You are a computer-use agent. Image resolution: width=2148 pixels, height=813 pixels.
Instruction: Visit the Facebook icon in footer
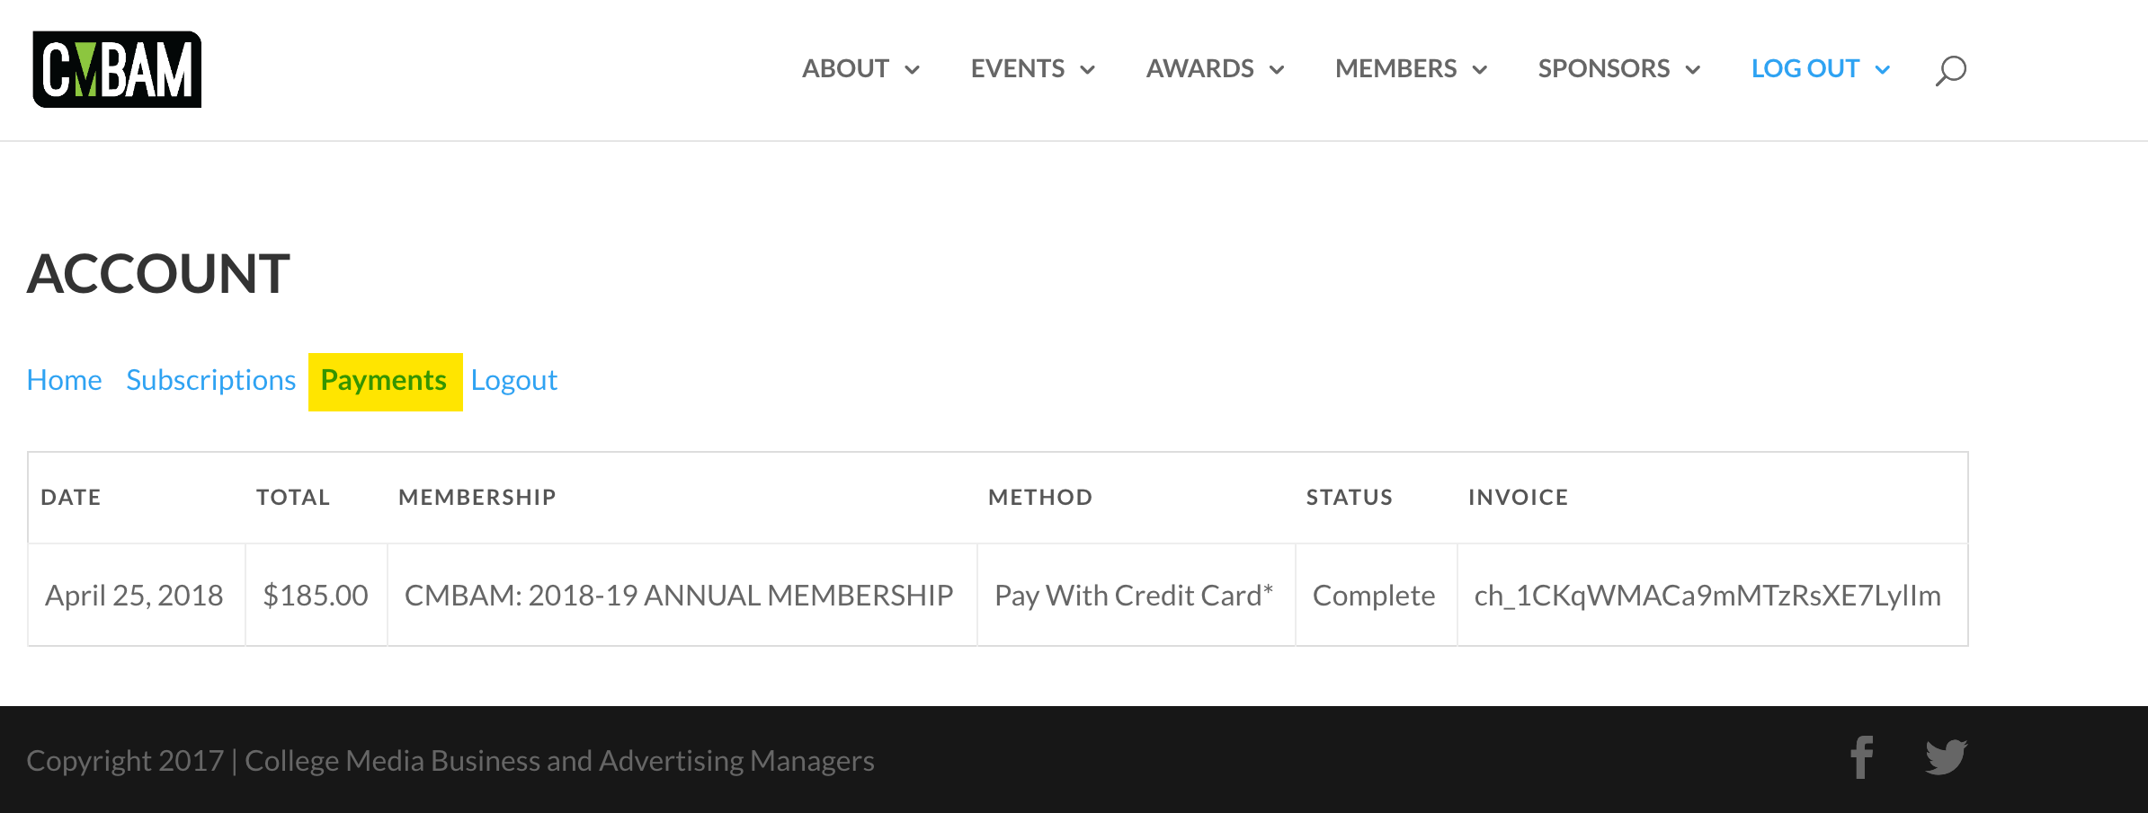click(1861, 757)
